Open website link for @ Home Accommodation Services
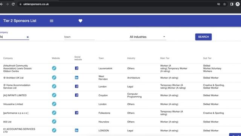The height and width of the screenshot is (136, 241). [x=54, y=87]
